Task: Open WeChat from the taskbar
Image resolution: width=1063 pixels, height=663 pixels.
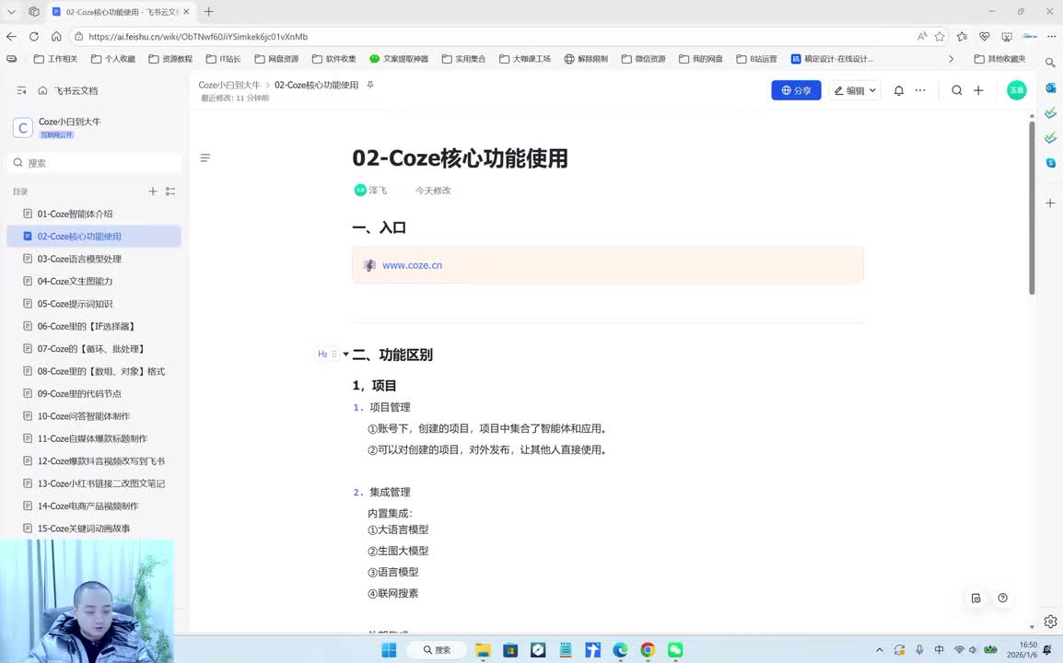Action: [675, 650]
